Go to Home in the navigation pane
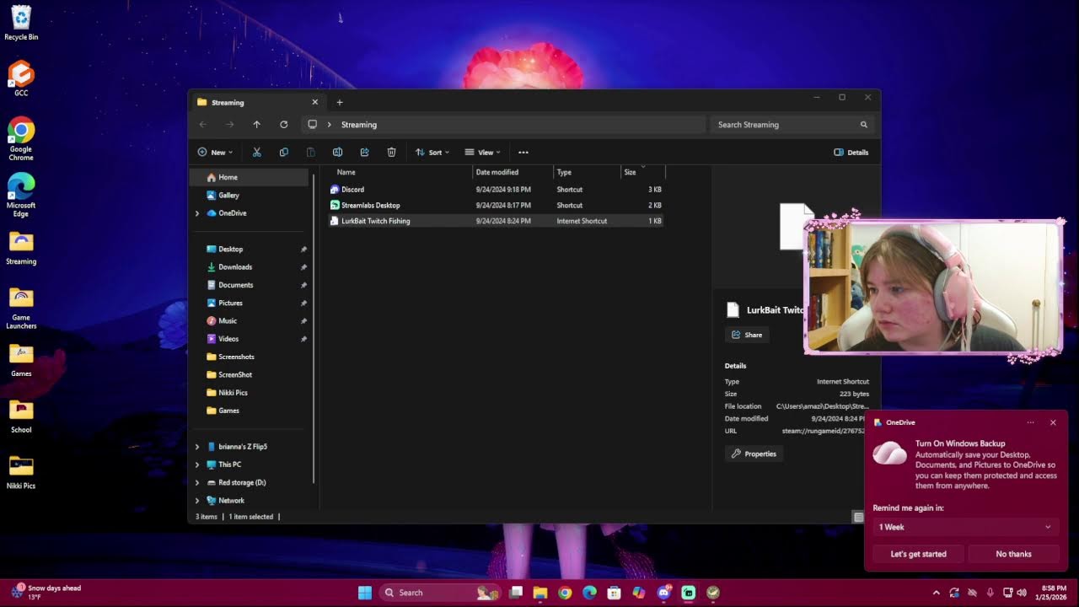This screenshot has width=1079, height=607. (x=249, y=178)
